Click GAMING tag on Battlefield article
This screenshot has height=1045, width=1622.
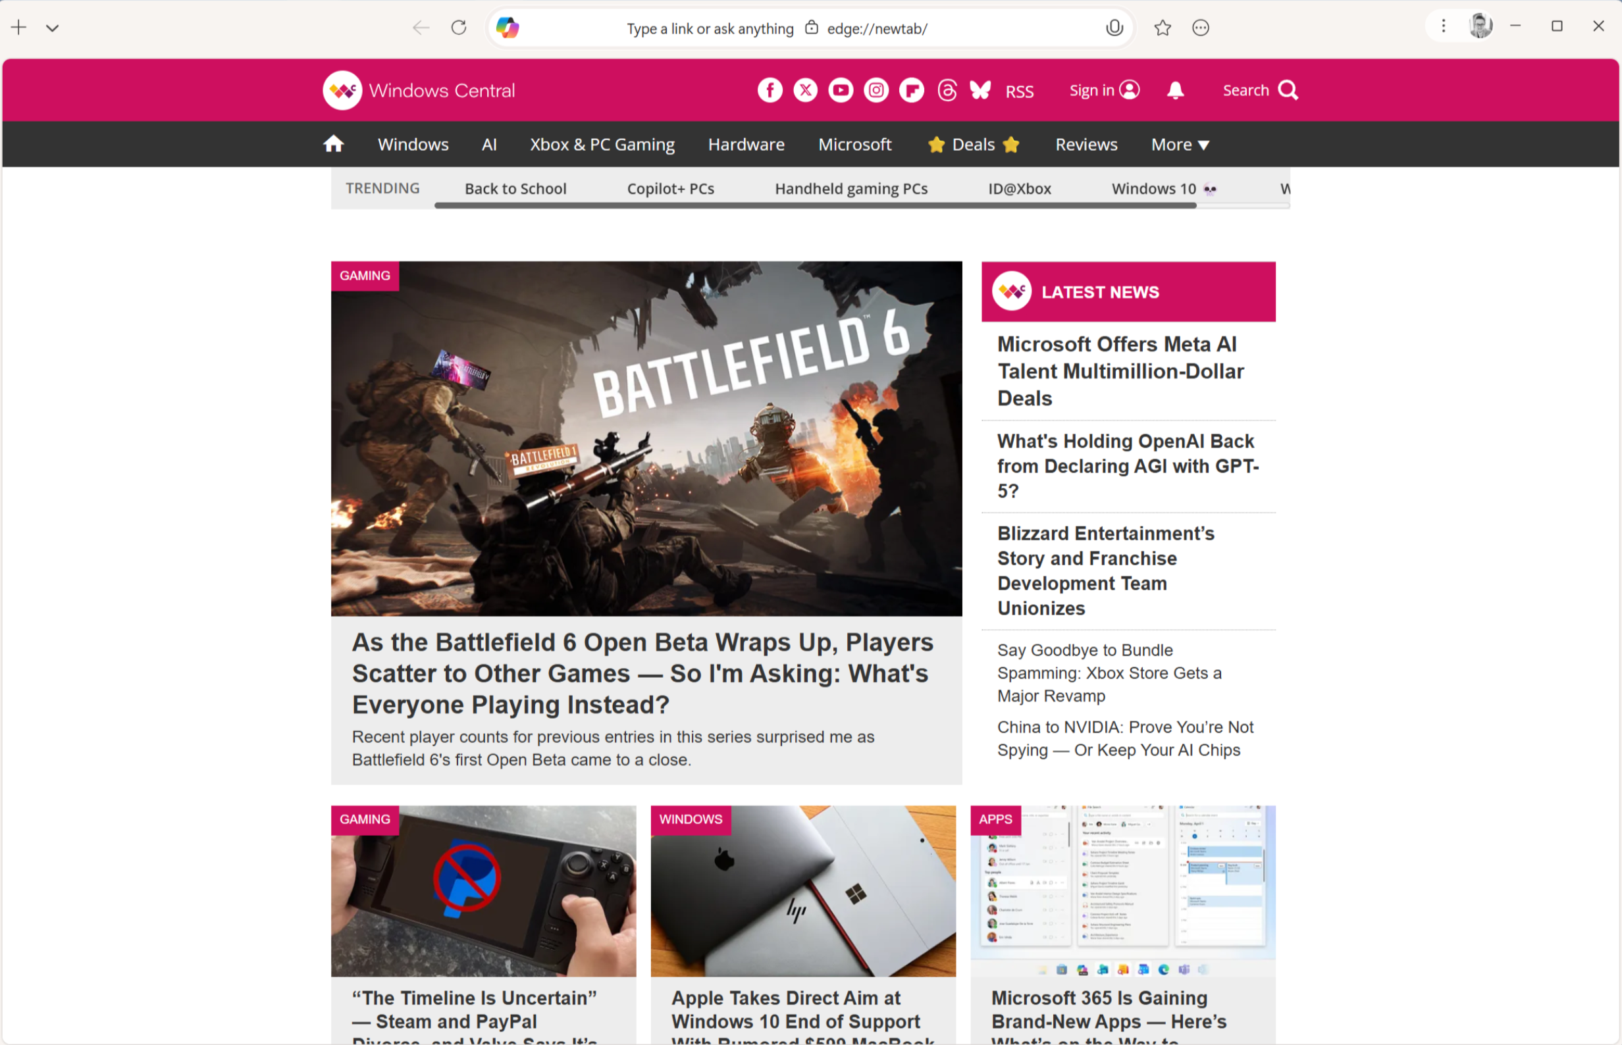[365, 276]
